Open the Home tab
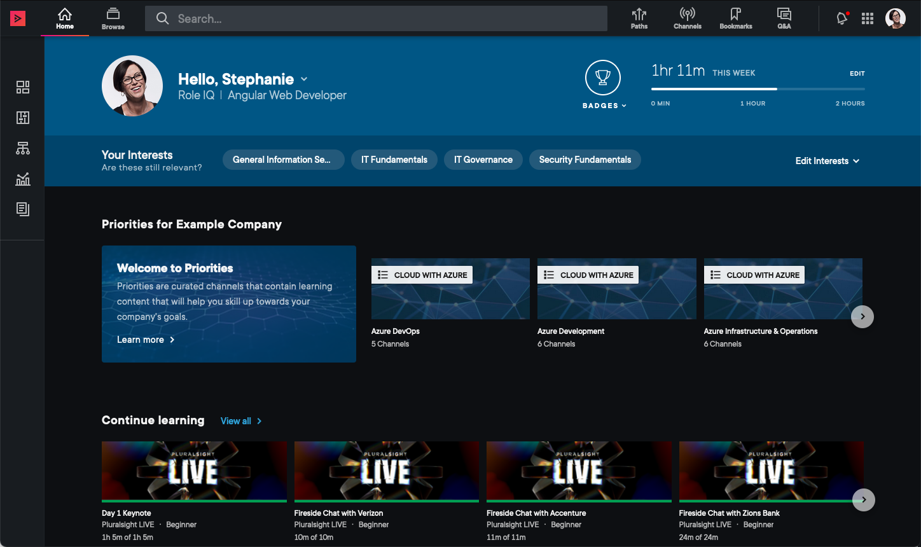Image resolution: width=921 pixels, height=547 pixels. [x=65, y=18]
